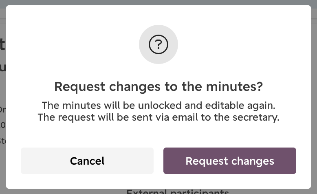
Task: Click the dimmed backdrop strip right of the dialog
Action: tap(314, 97)
